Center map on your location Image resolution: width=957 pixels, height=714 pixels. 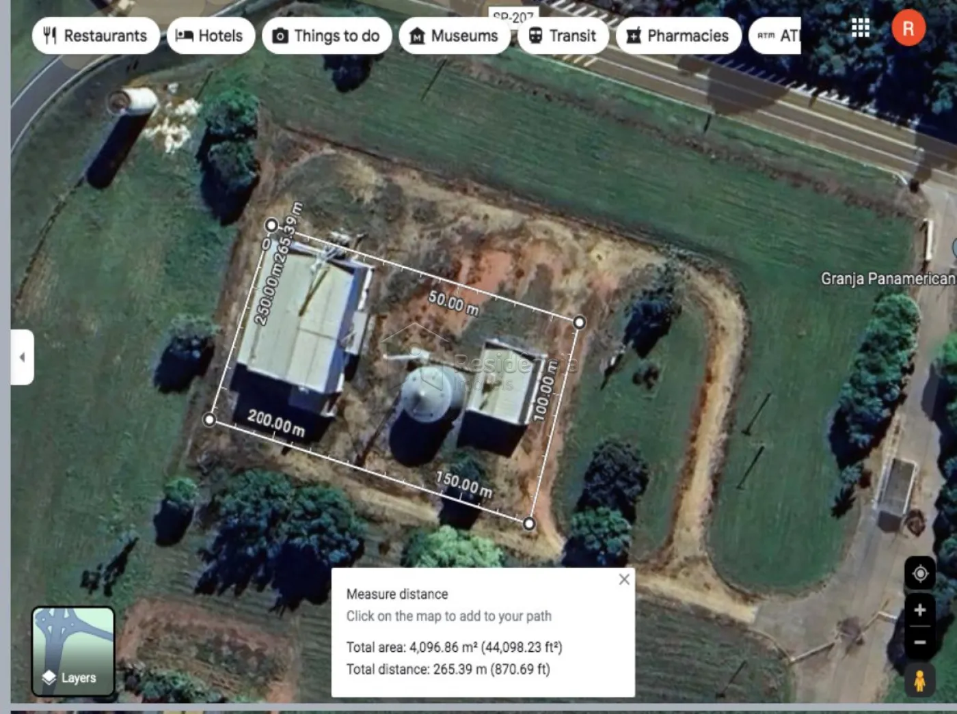[x=920, y=573]
